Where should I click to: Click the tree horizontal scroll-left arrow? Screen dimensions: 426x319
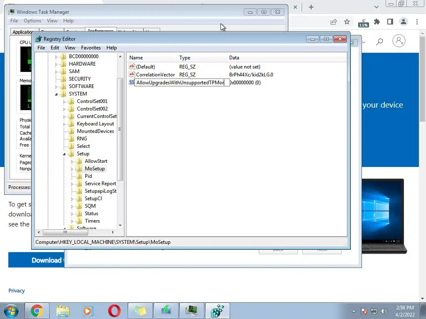click(x=39, y=232)
